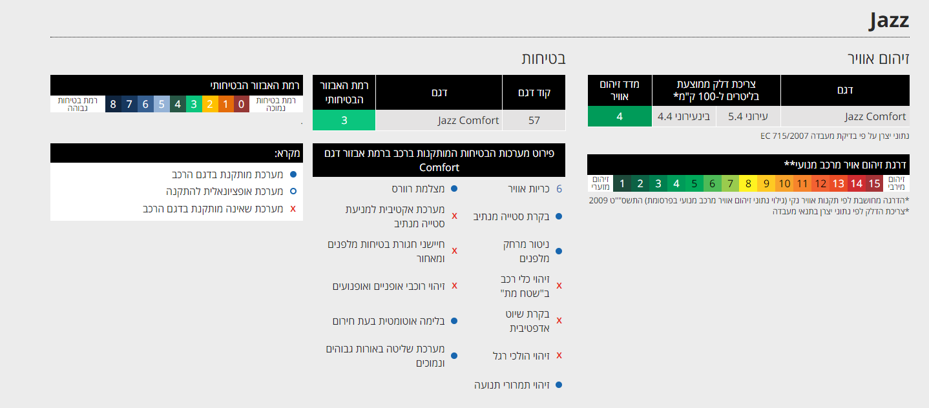The width and height of the screenshot is (929, 408).
Task: Click the blue dot beside ניטור מרחק מלפנים
Action: coord(559,251)
